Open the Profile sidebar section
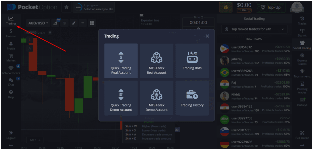Viewport: 313px width, 150px height. [11, 46]
